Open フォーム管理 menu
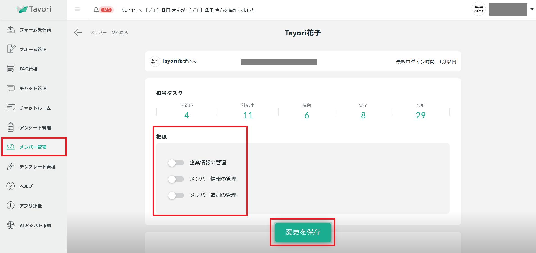The width and height of the screenshot is (536, 253). [33, 49]
